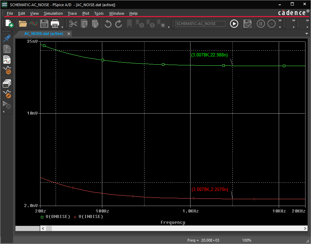Screen dimensions: 311x244
Task: Expand the tab list dropdown arrow
Action: pos(307,34)
